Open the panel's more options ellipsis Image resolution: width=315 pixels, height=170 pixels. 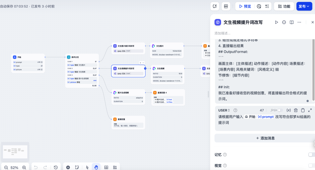[x=299, y=22]
